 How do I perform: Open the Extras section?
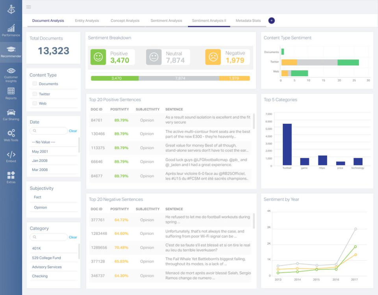point(11,176)
